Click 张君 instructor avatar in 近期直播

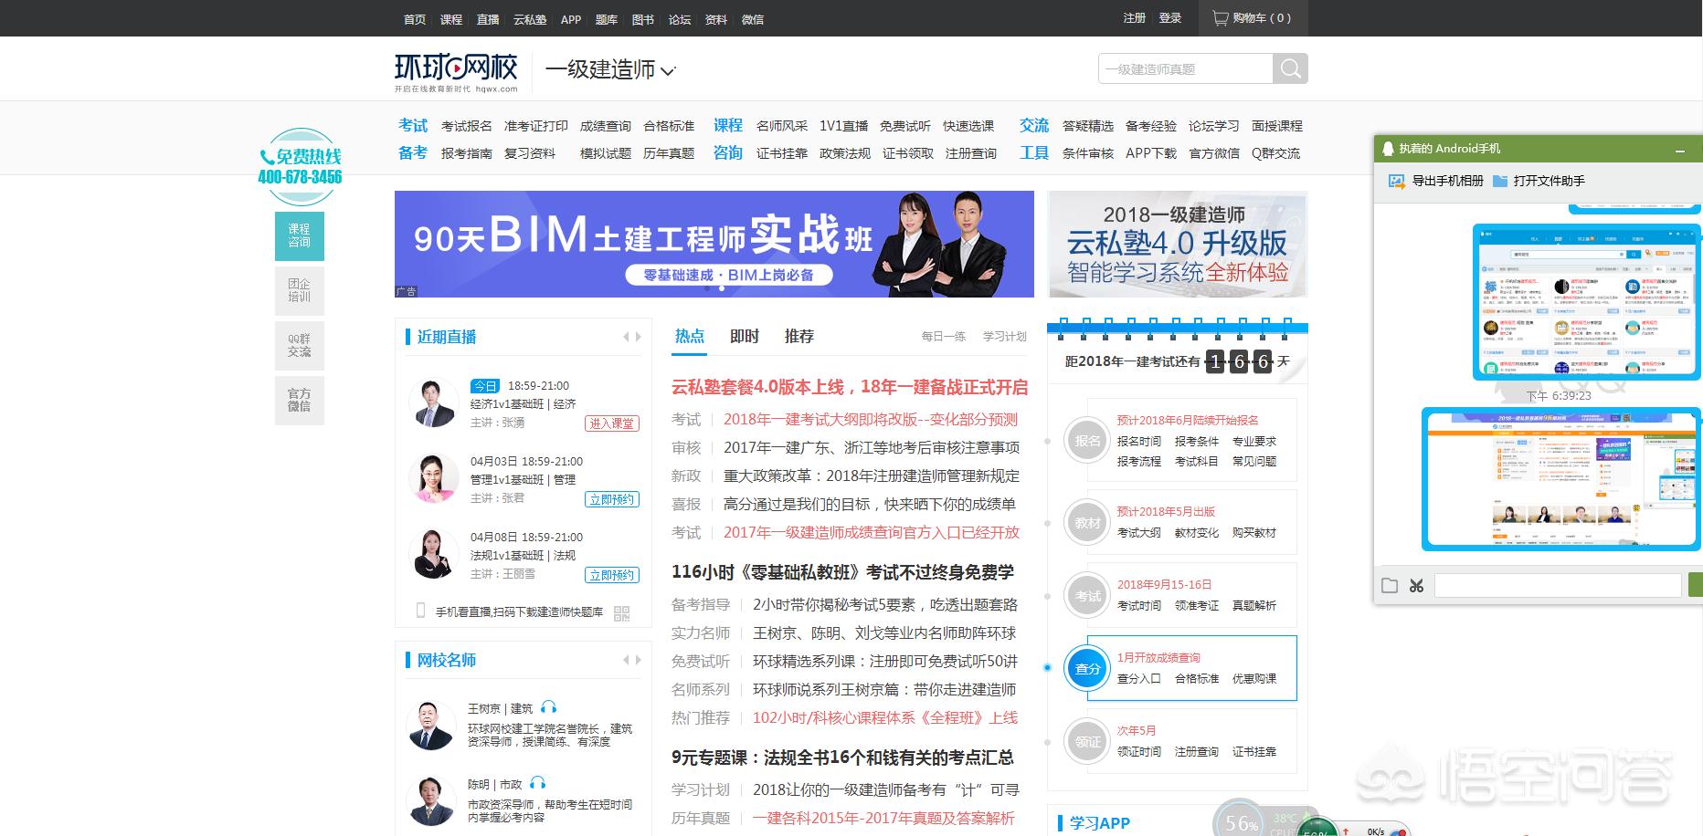434,478
